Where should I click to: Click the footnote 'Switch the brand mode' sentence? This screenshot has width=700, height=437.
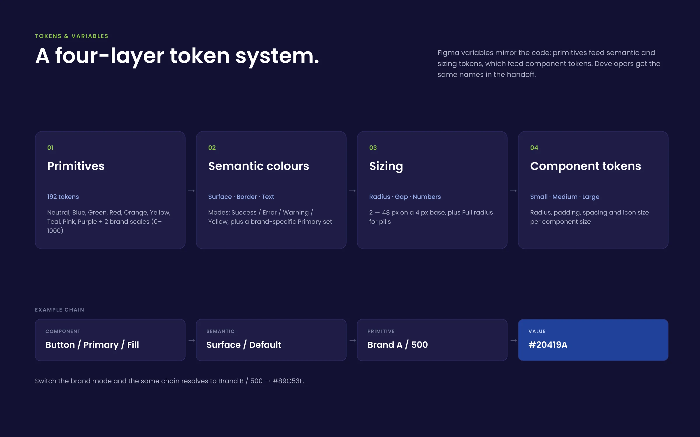169,381
